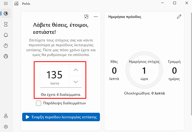Open the three-dot more options menu
The height and width of the screenshot is (132, 192).
96,17
